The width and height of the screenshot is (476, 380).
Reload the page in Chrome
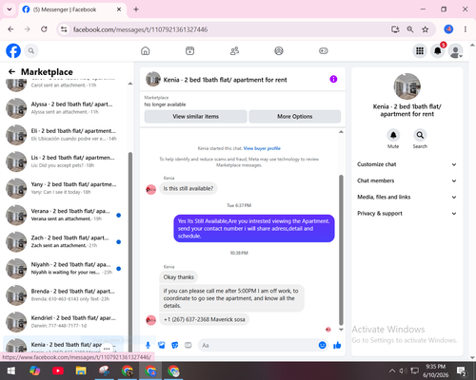click(x=44, y=29)
